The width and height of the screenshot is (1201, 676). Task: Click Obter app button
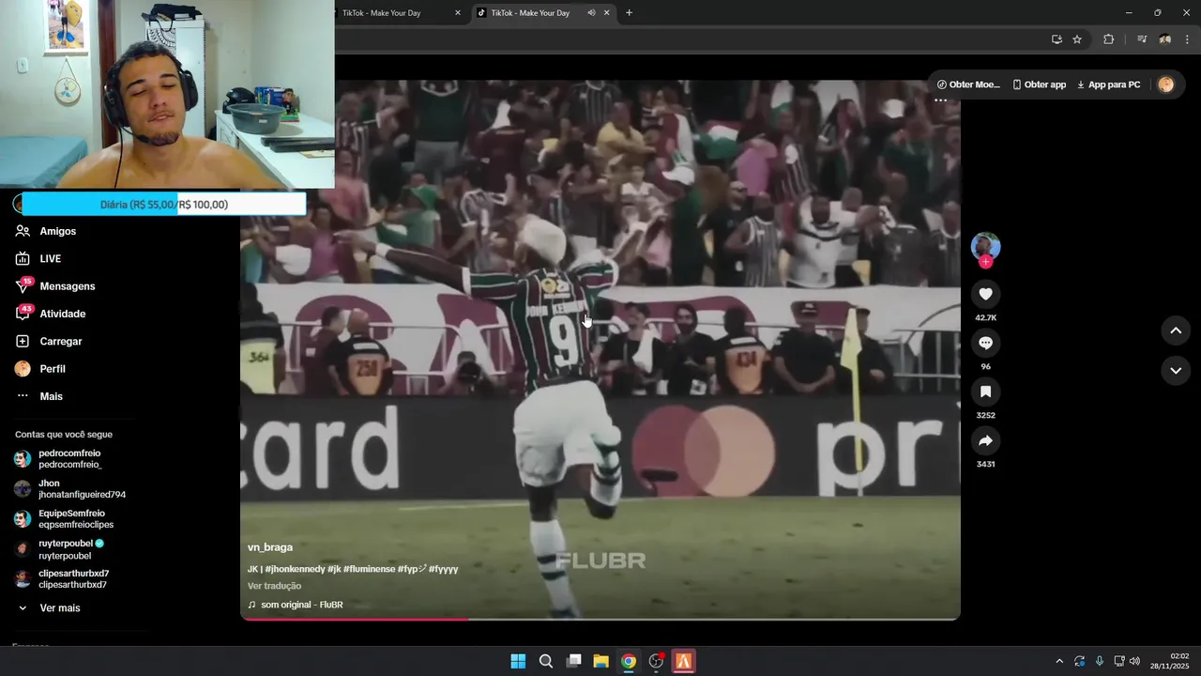(1040, 84)
